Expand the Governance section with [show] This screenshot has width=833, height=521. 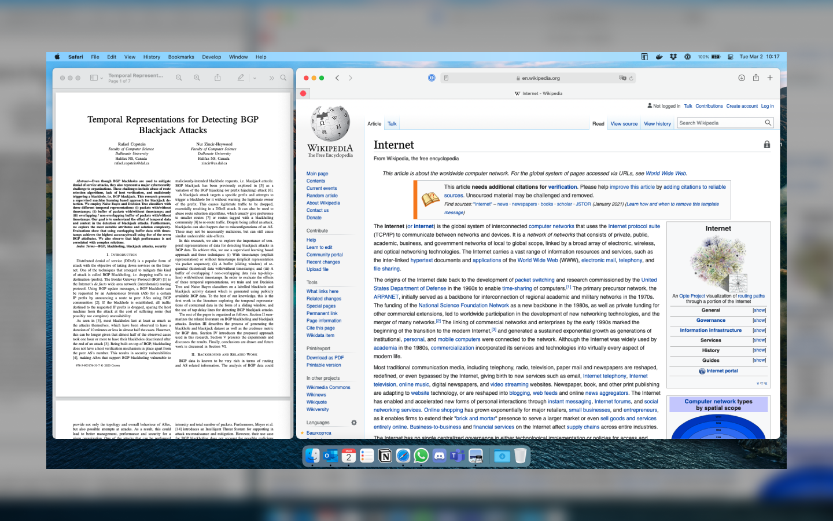[759, 320]
